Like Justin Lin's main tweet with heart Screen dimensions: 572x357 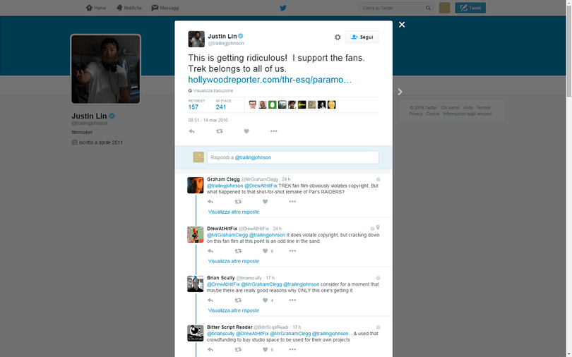pos(246,131)
